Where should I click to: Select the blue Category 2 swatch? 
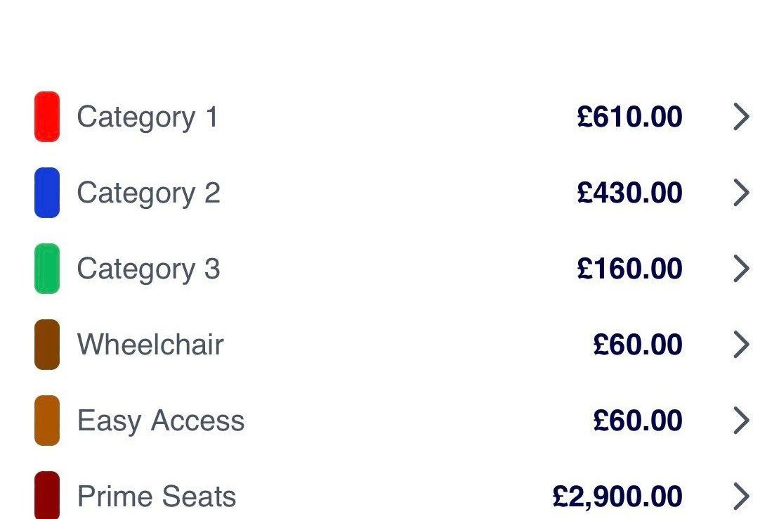(x=46, y=193)
